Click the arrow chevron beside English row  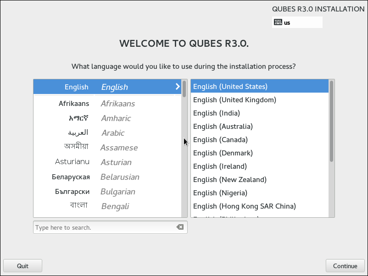(178, 87)
